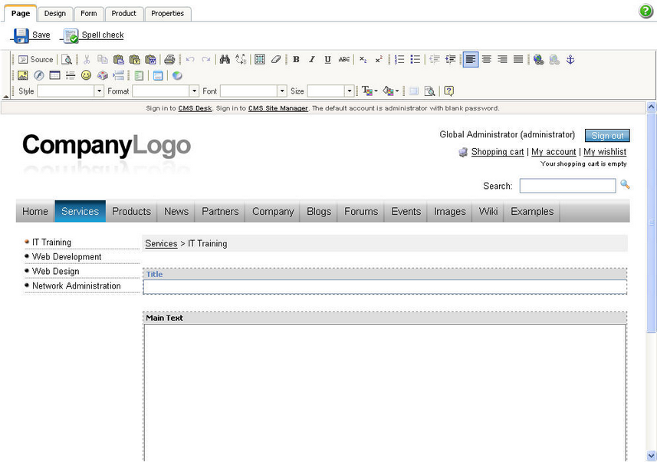Viewport: 657px width, 462px height.
Task: Open the text color picker
Action: pos(370,91)
